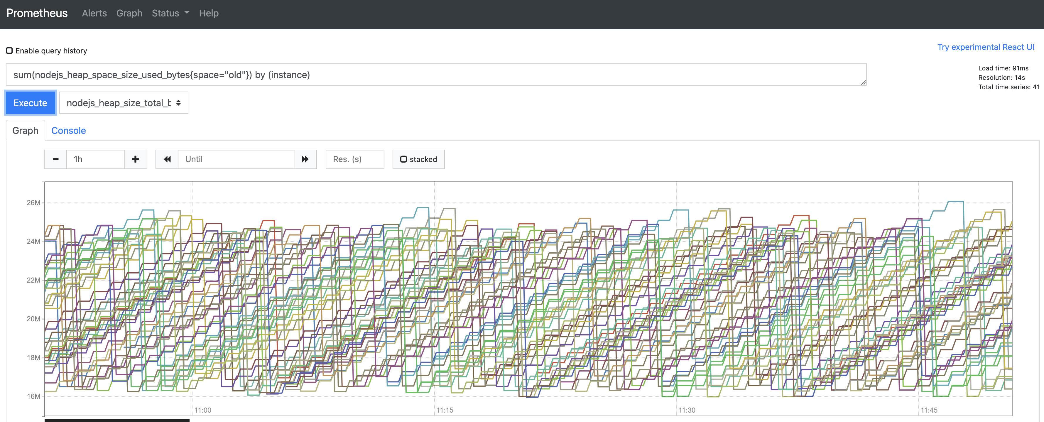Focus the Until date input field
Screen dimensions: 1044x422
tap(236, 159)
